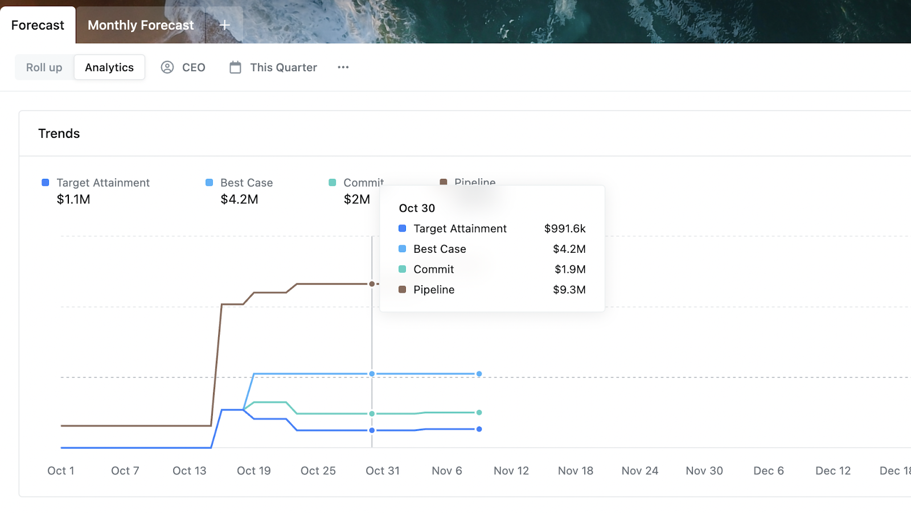Click the Best Case dot on Oct 30
This screenshot has width=911, height=513.
pos(371,374)
